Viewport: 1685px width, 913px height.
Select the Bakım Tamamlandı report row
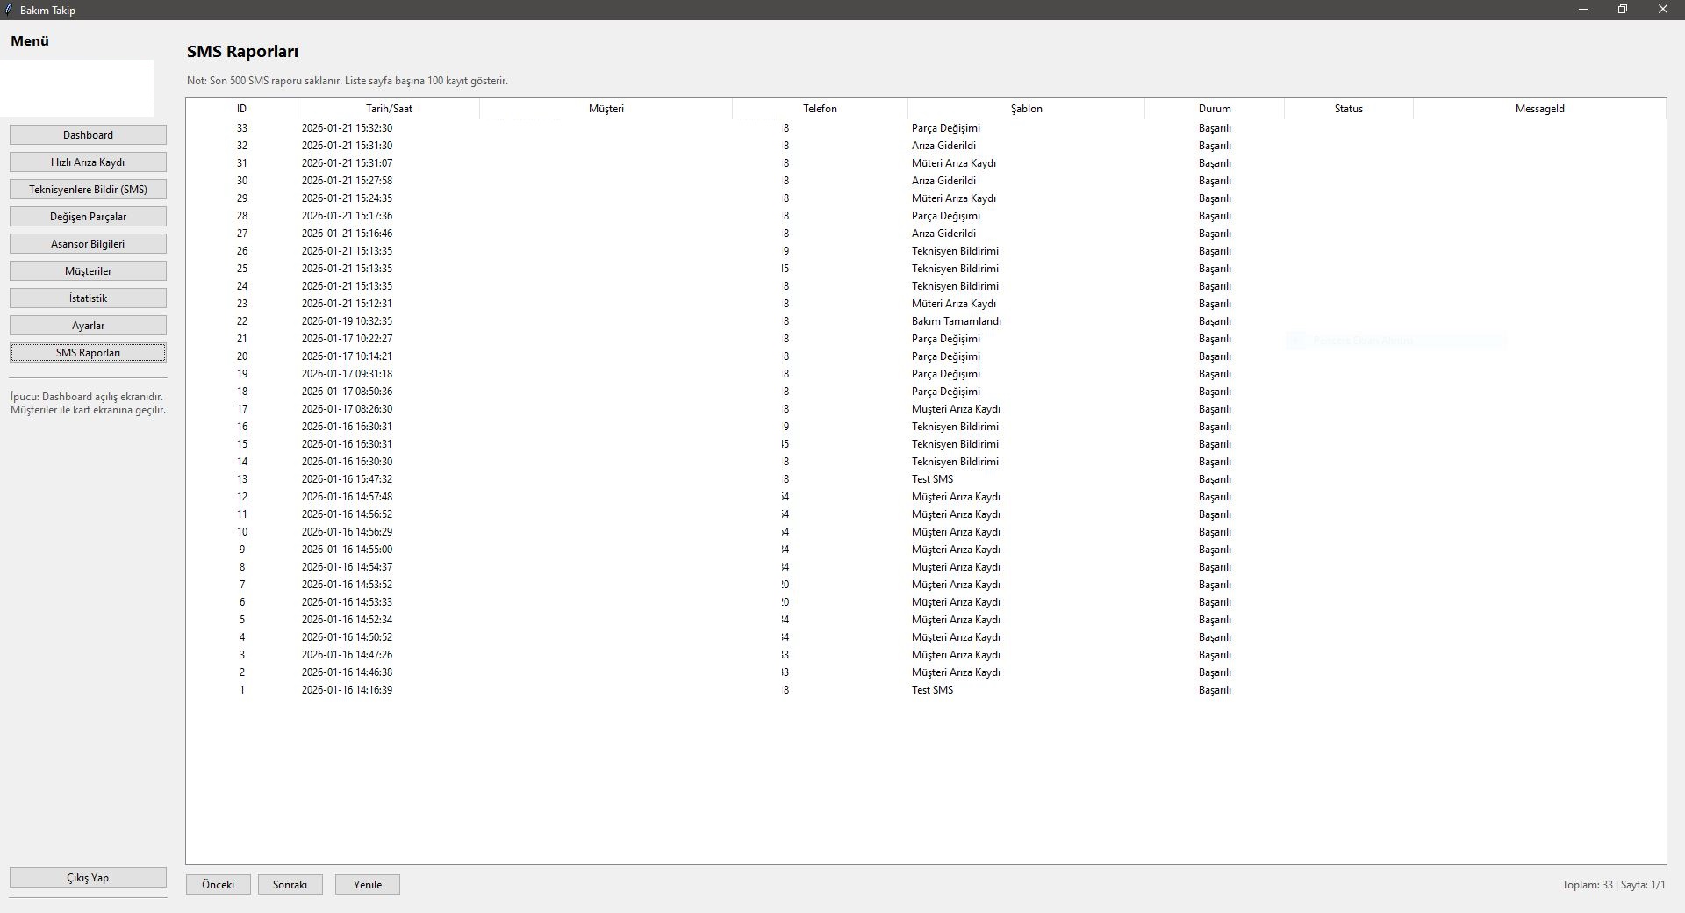(x=956, y=321)
